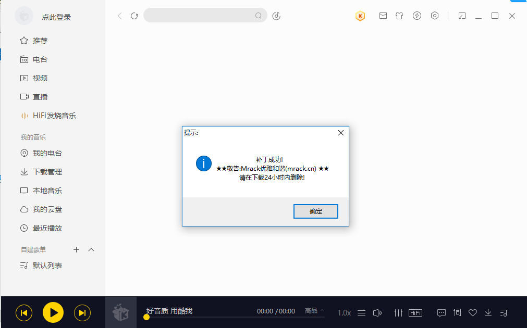Screen dimensions: 527x328
Task: Open the mail messages icon
Action: coord(383,16)
